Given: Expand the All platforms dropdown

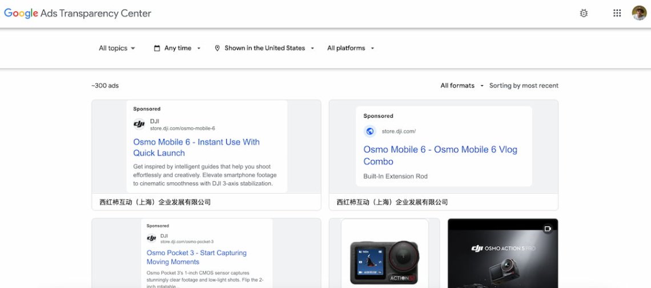Looking at the screenshot, I should click(351, 48).
